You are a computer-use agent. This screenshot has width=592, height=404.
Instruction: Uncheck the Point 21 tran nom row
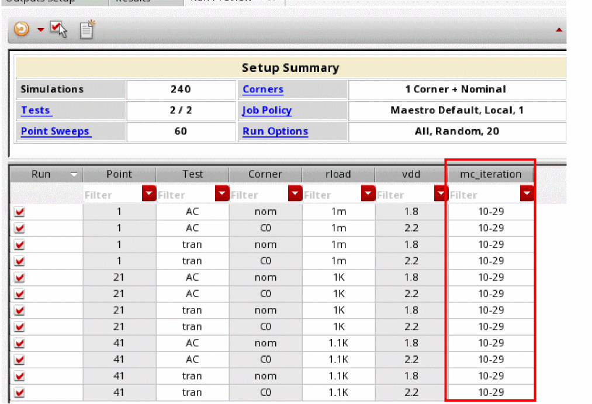pos(20,310)
